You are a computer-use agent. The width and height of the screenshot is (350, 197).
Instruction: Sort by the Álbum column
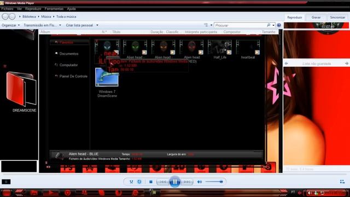45,32
